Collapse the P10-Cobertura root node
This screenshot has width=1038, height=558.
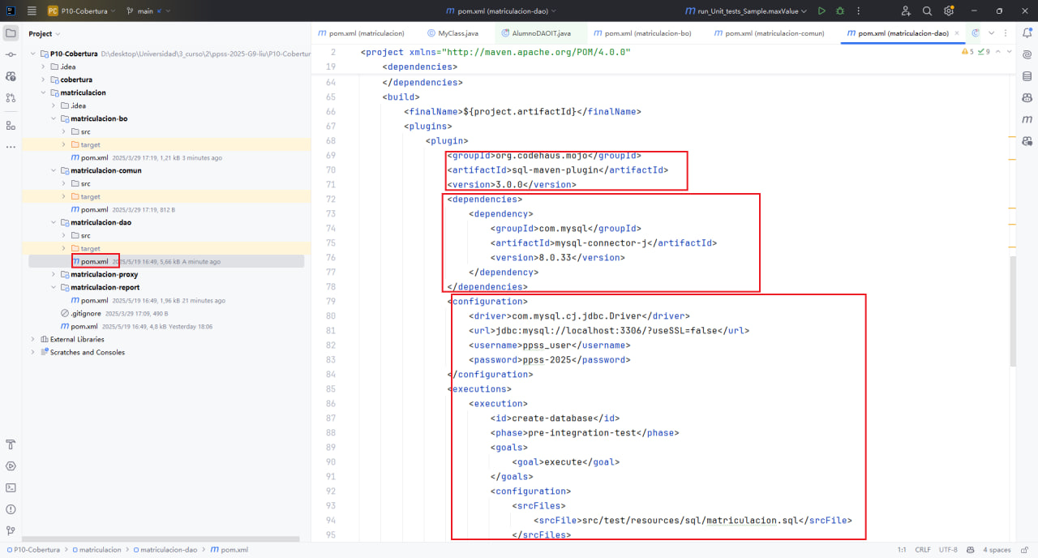[x=33, y=54]
